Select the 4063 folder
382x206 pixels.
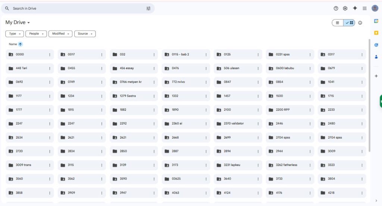tap(186, 193)
